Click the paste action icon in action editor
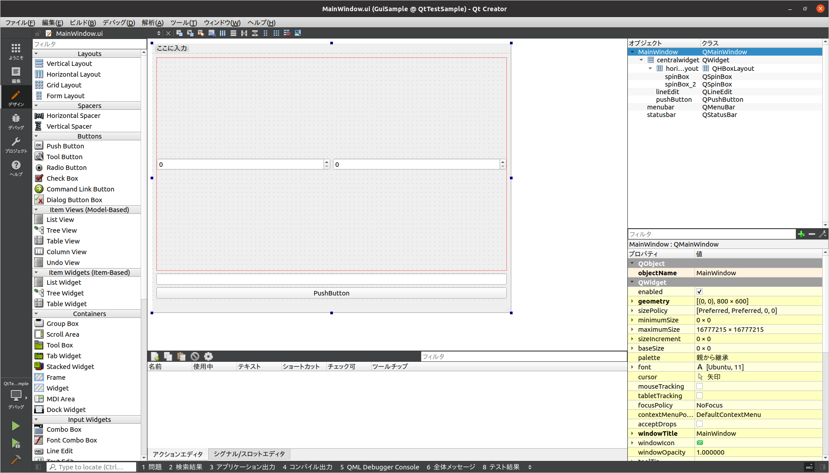Image resolution: width=829 pixels, height=473 pixels. [x=181, y=356]
